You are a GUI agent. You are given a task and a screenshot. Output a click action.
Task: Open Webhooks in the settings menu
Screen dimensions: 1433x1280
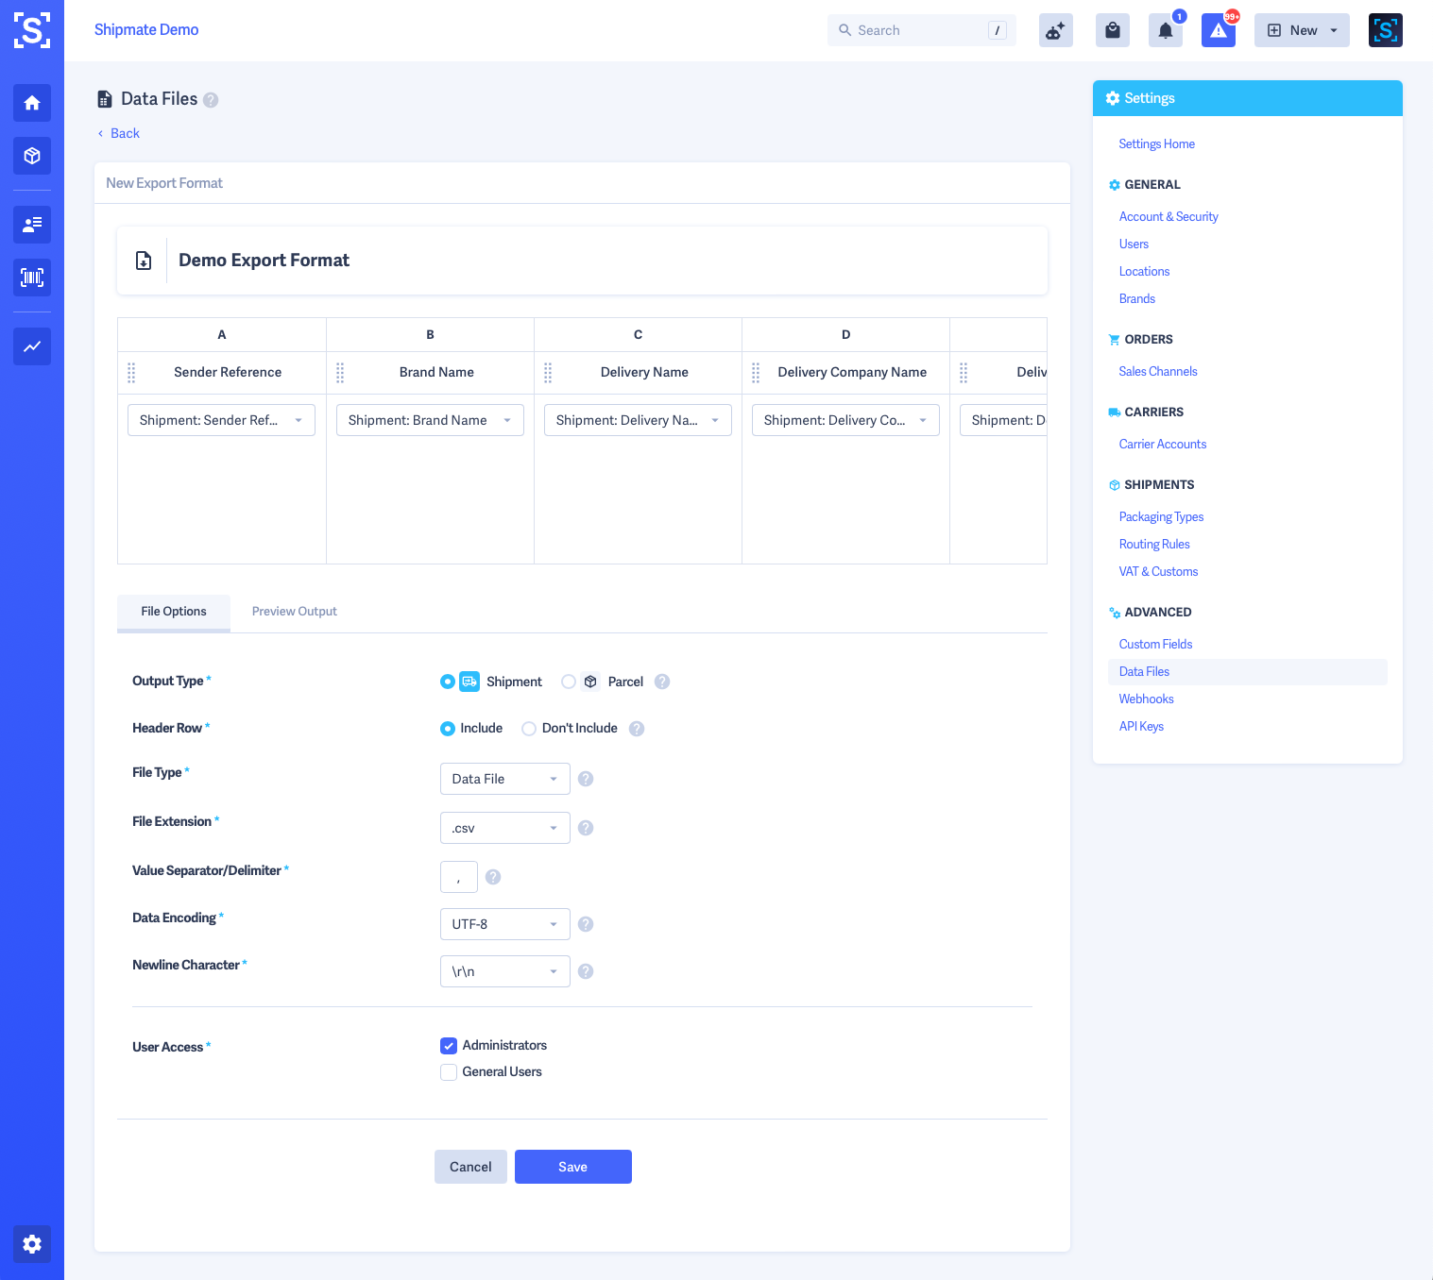point(1146,699)
